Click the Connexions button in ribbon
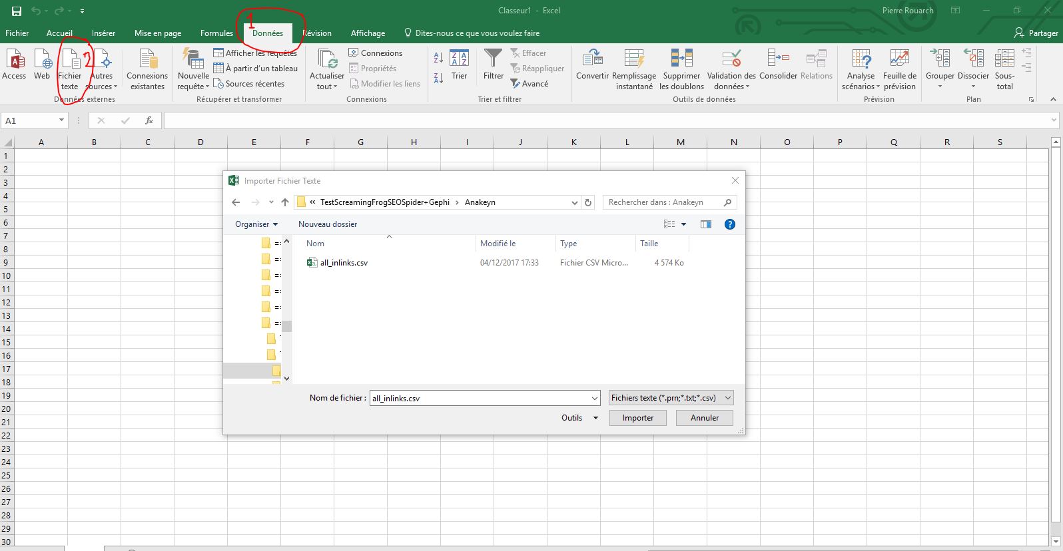This screenshot has height=551, width=1063. (375, 53)
